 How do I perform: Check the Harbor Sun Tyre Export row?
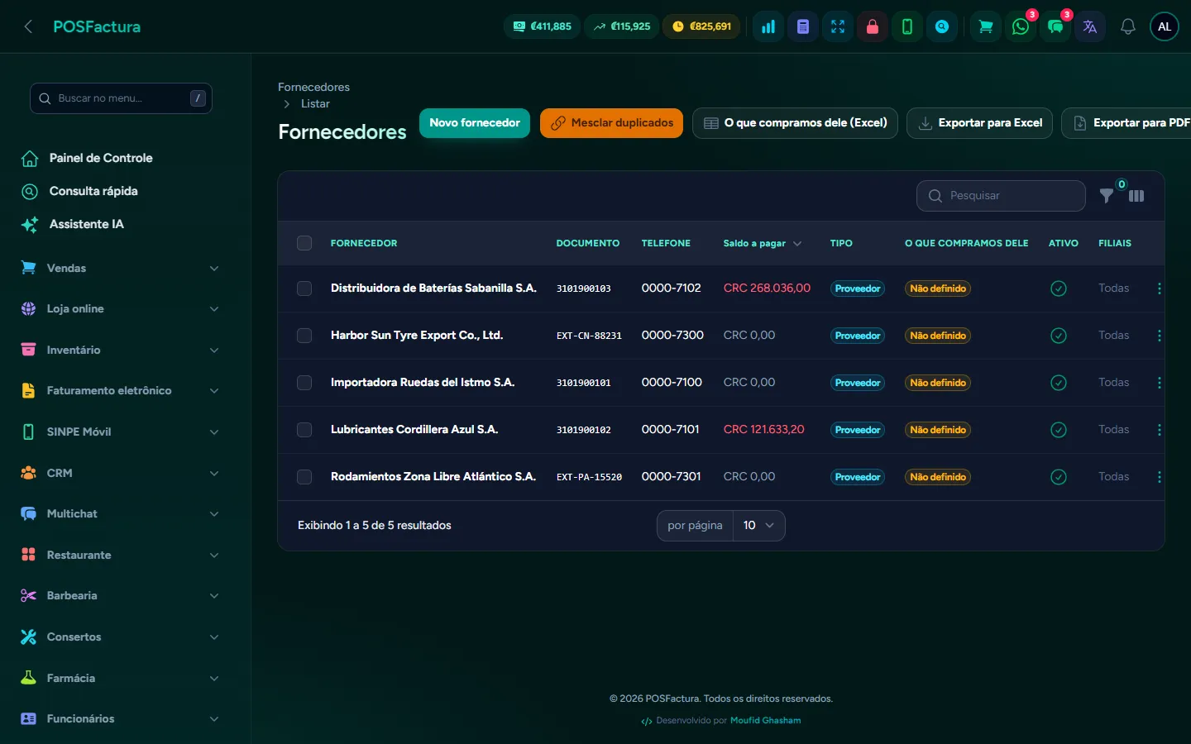tap(304, 336)
